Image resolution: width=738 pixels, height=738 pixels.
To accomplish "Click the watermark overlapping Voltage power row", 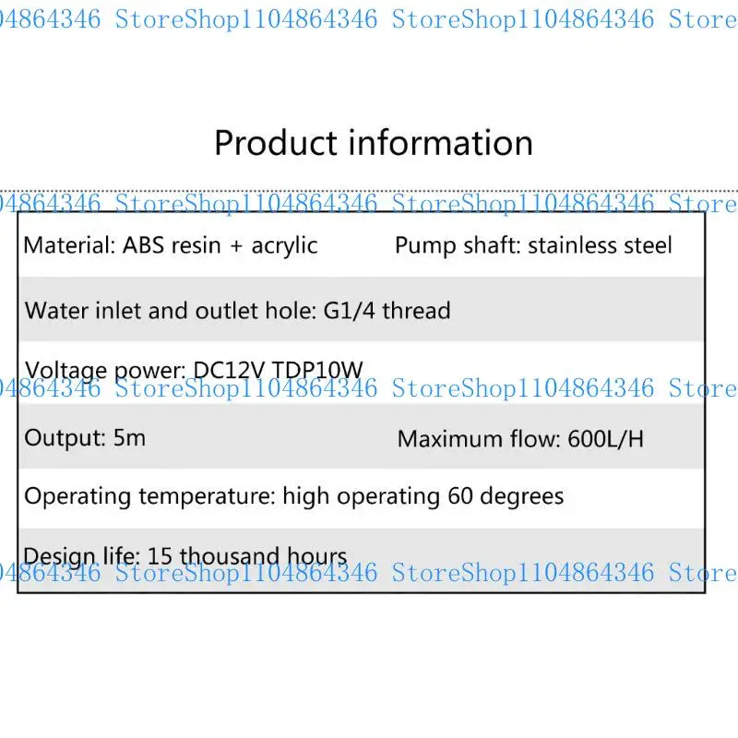I will point(369,388).
